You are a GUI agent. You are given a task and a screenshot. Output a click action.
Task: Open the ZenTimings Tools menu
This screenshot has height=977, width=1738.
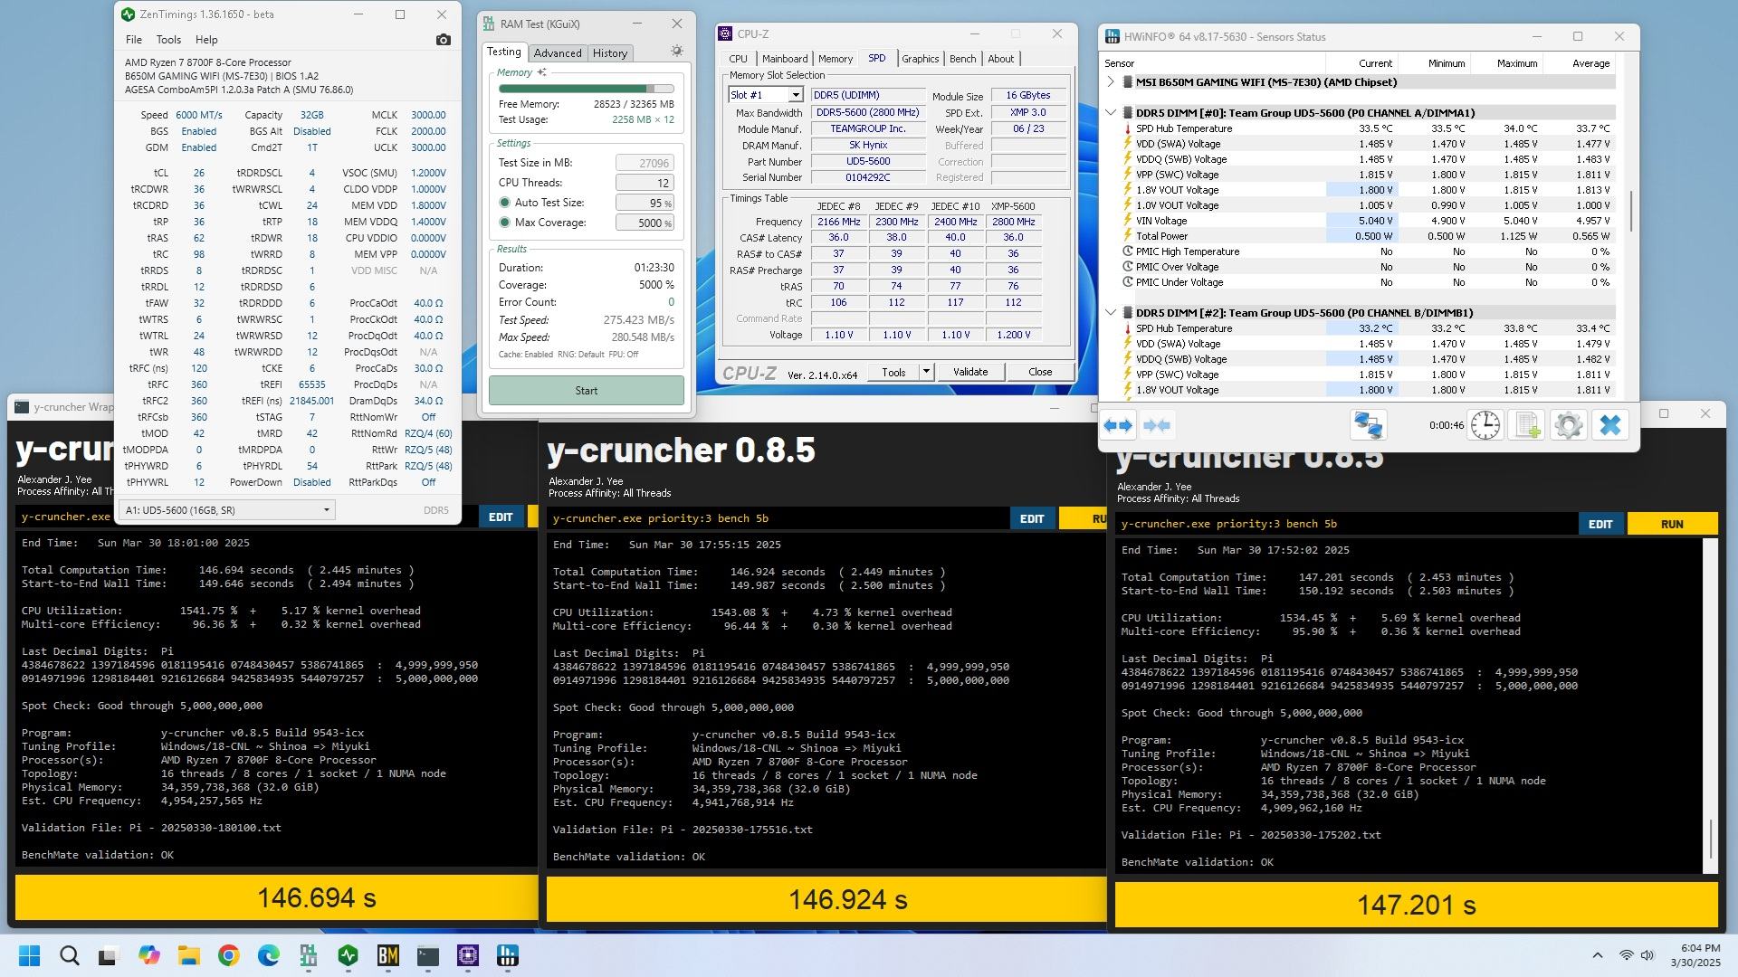(168, 40)
